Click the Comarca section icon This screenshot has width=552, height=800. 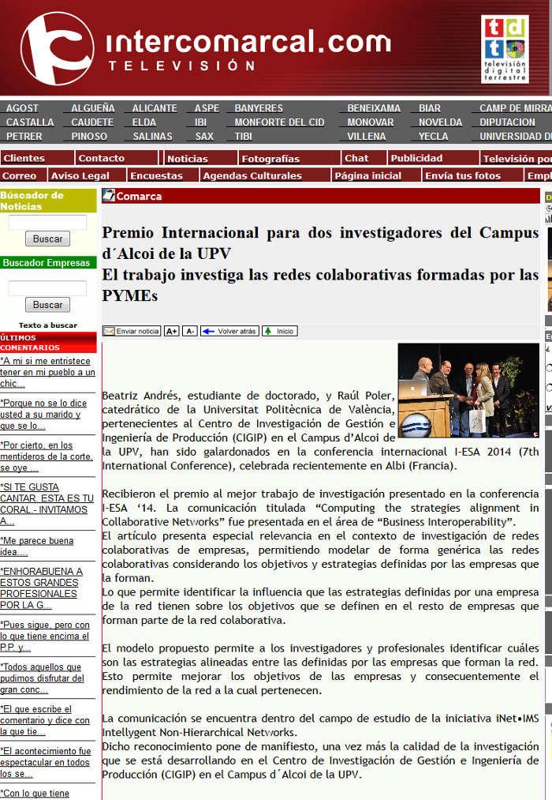pyautogui.click(x=109, y=196)
